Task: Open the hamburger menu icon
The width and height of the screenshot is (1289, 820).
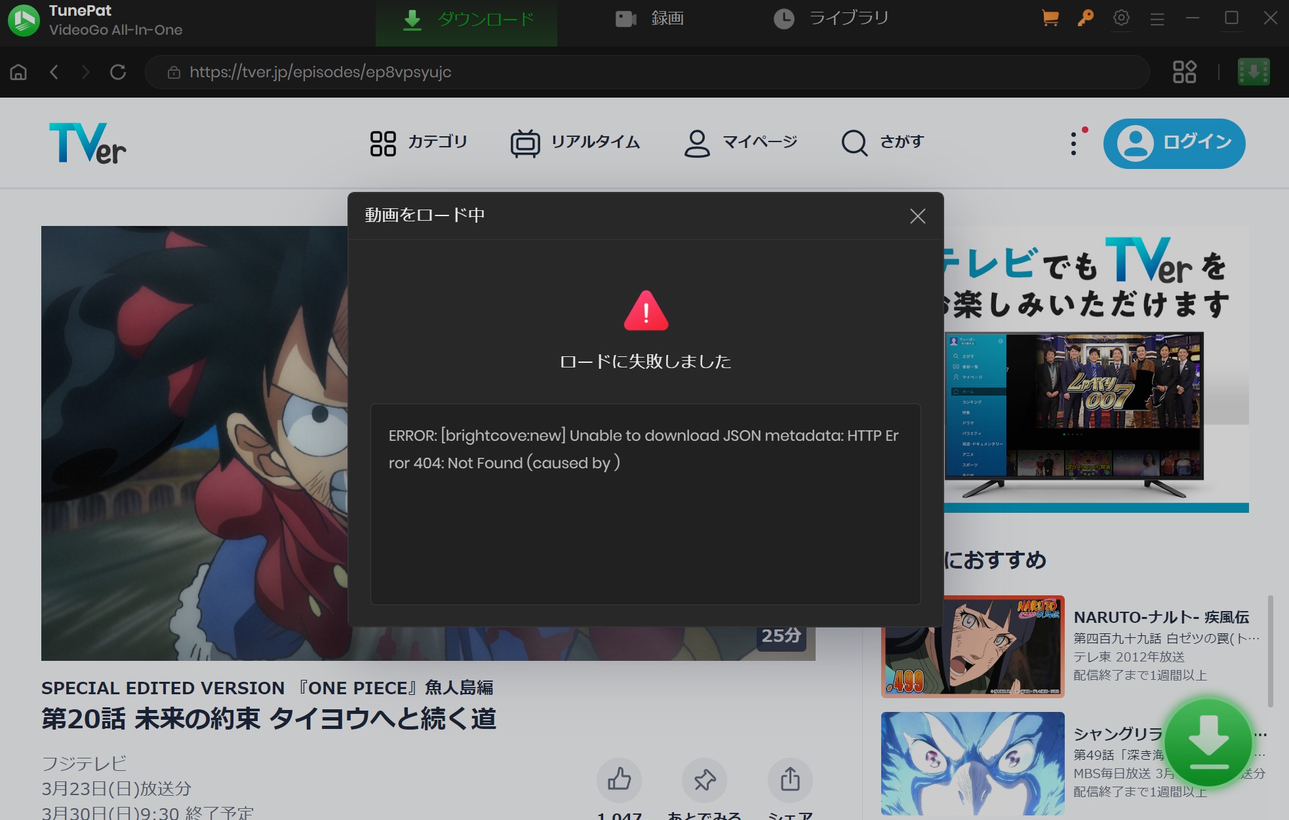Action: click(1157, 19)
